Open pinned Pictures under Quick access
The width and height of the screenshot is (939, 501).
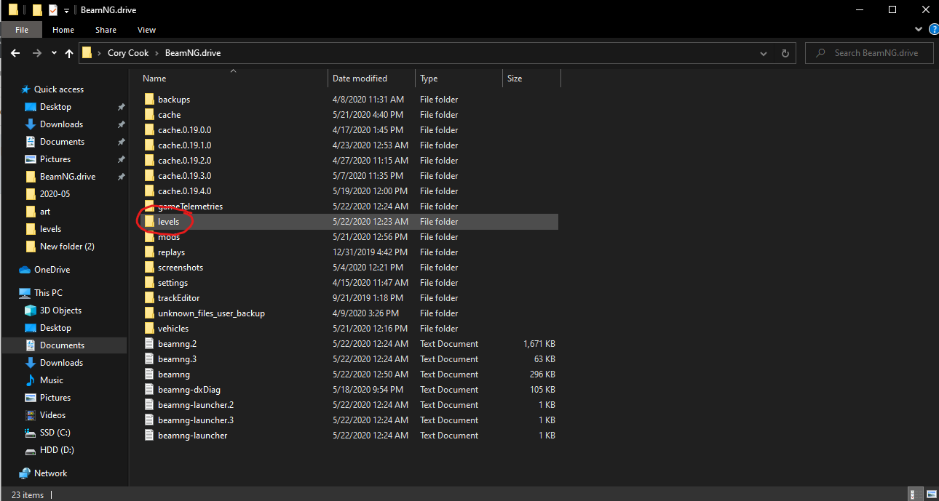[55, 159]
